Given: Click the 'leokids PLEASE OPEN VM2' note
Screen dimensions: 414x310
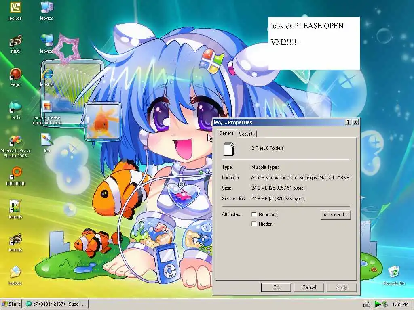Looking at the screenshot, I should coord(314,43).
